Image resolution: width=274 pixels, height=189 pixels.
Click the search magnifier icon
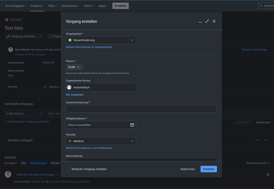[261, 6]
